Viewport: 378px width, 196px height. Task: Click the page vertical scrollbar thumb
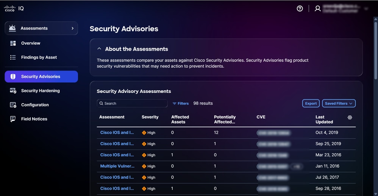(x=375, y=51)
